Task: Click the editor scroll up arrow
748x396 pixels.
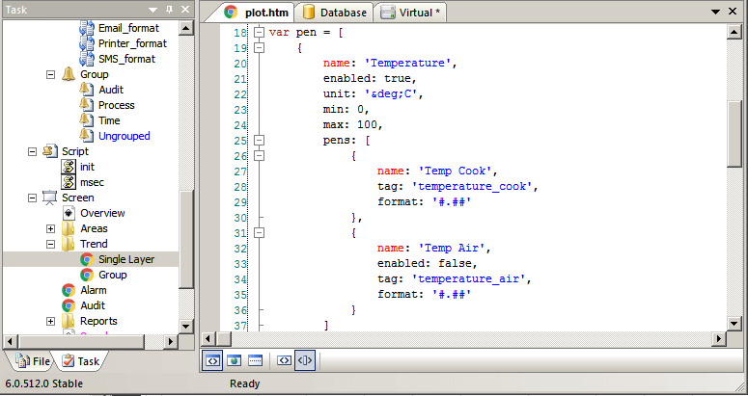Action: [x=734, y=32]
